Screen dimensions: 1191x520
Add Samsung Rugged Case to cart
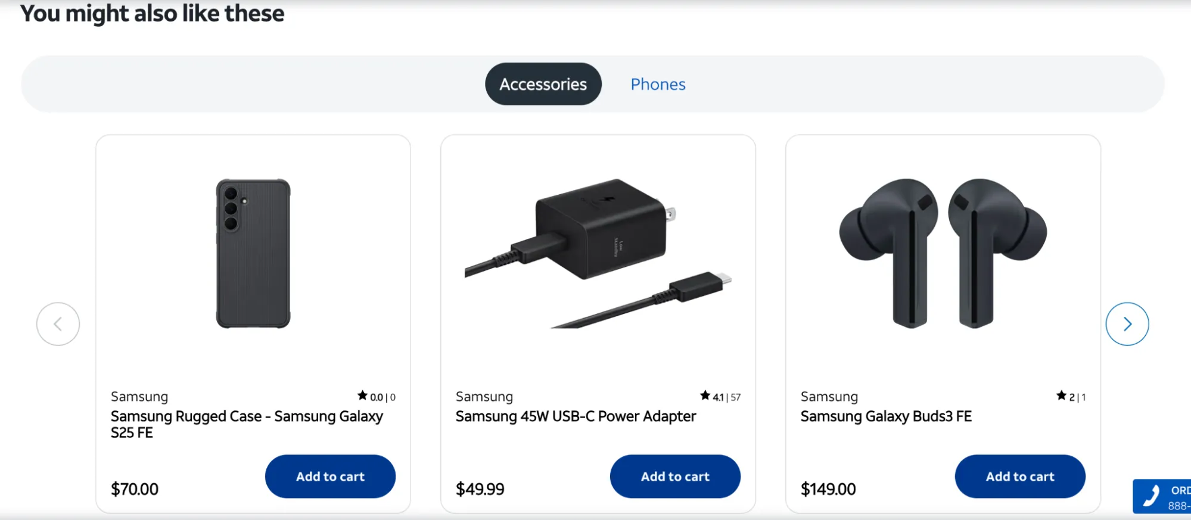click(x=329, y=476)
